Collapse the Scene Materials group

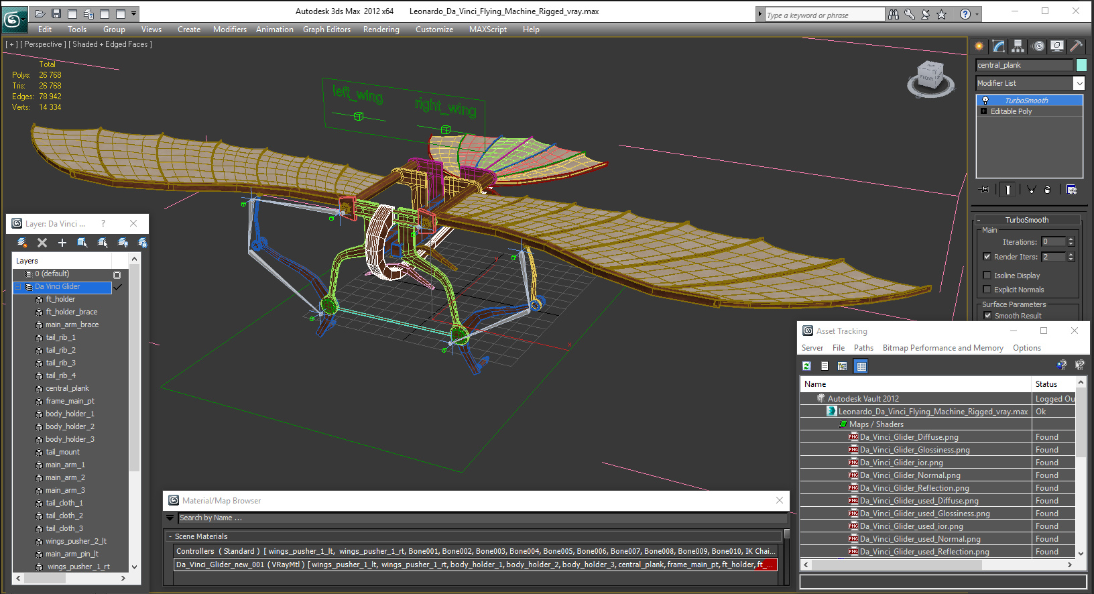tap(170, 536)
